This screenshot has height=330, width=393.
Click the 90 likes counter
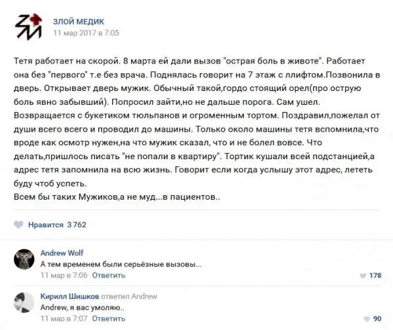point(377,319)
